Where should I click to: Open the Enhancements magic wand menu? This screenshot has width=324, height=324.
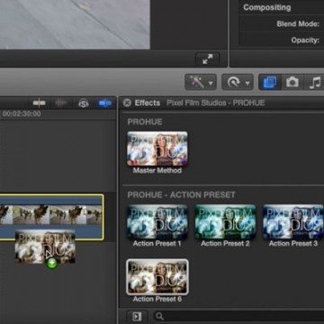pos(201,82)
